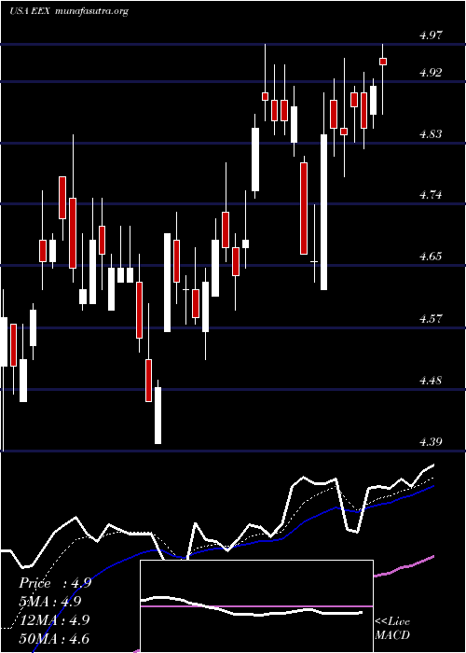
Task: Click the USA EEX munafasutra.org title text
Action: 69,11
